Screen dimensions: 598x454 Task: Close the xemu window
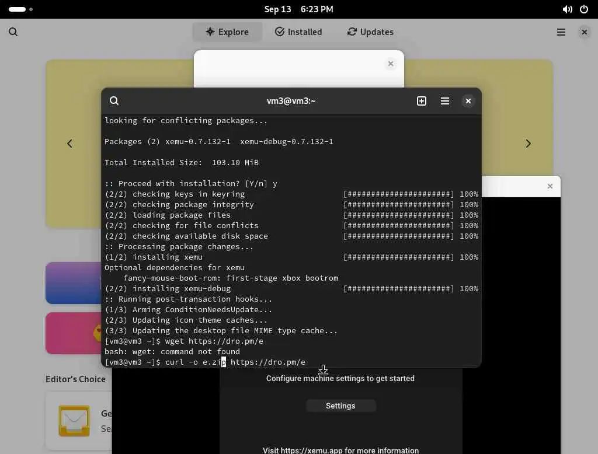click(x=550, y=186)
